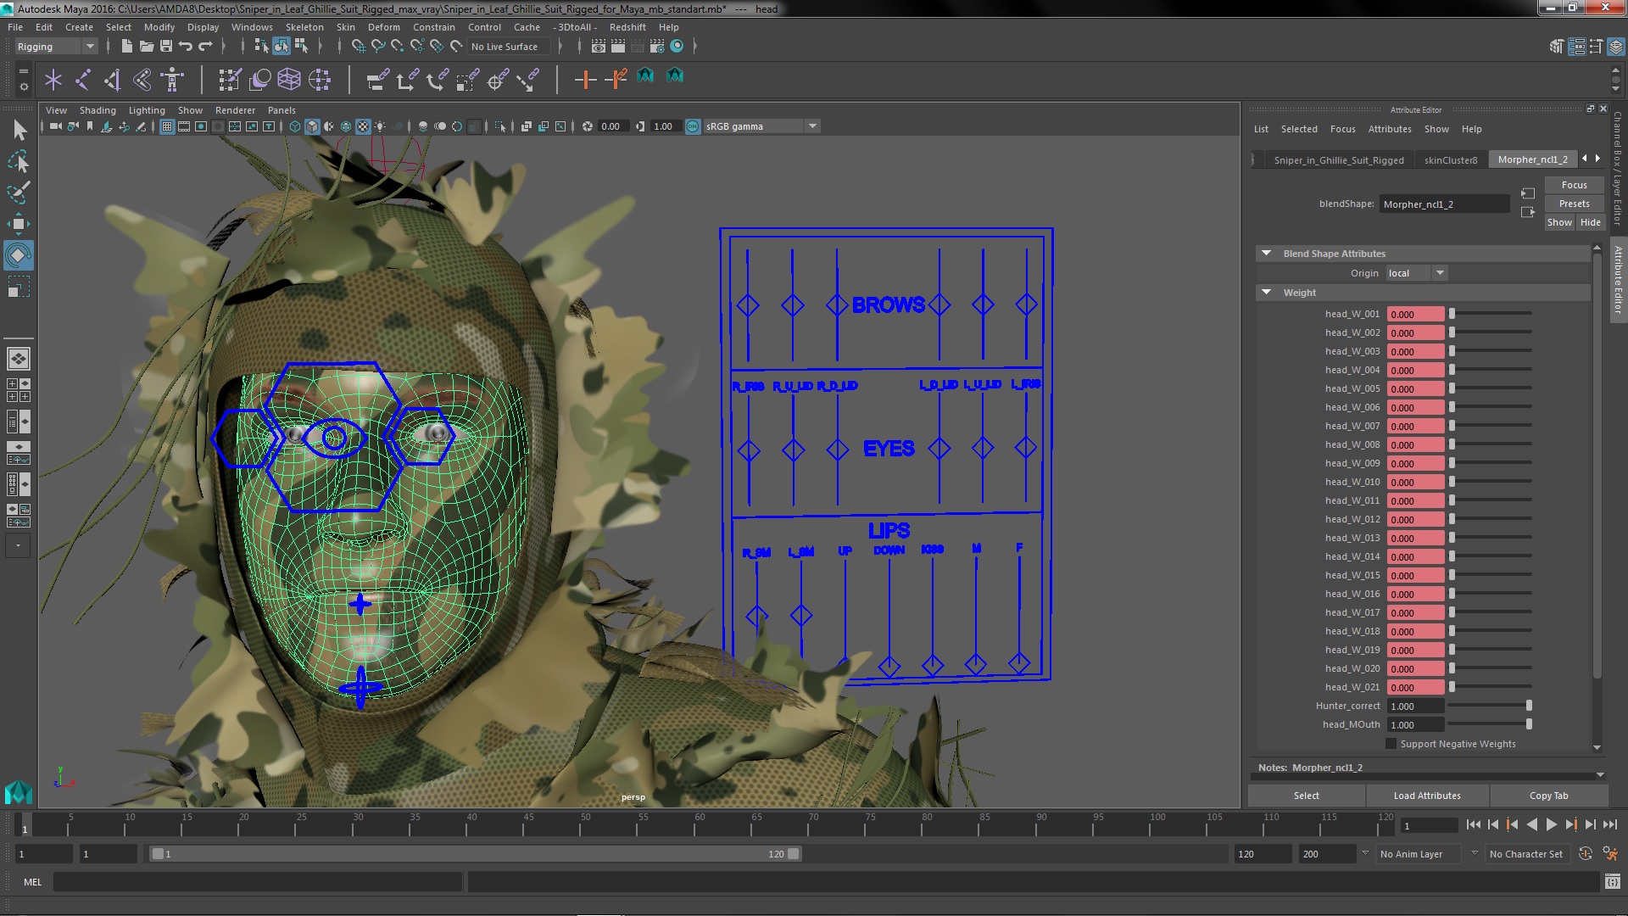Toggle the viewport grid display
This screenshot has width=1628, height=916.
coord(167,126)
